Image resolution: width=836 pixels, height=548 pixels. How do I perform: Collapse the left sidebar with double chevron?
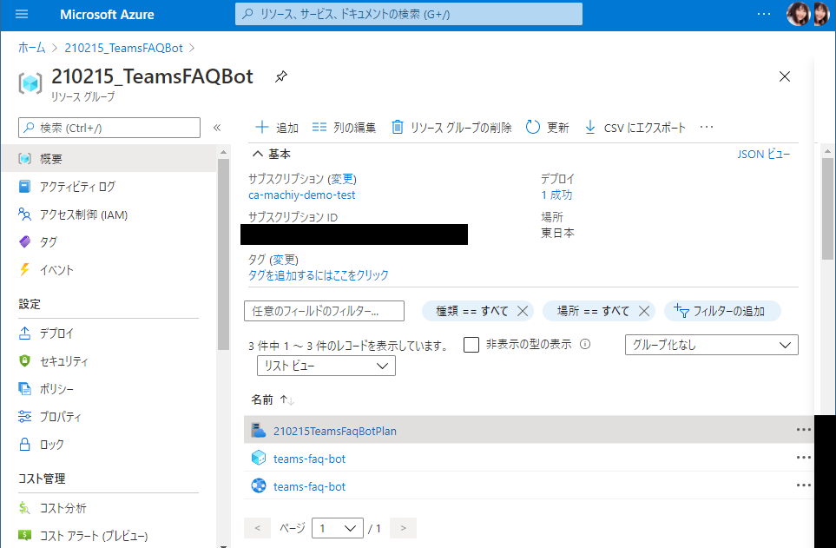[x=217, y=128]
